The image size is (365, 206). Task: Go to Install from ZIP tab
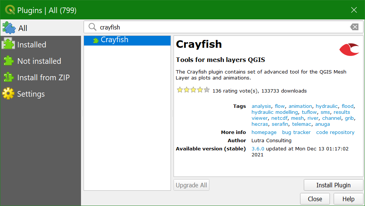coord(41,77)
